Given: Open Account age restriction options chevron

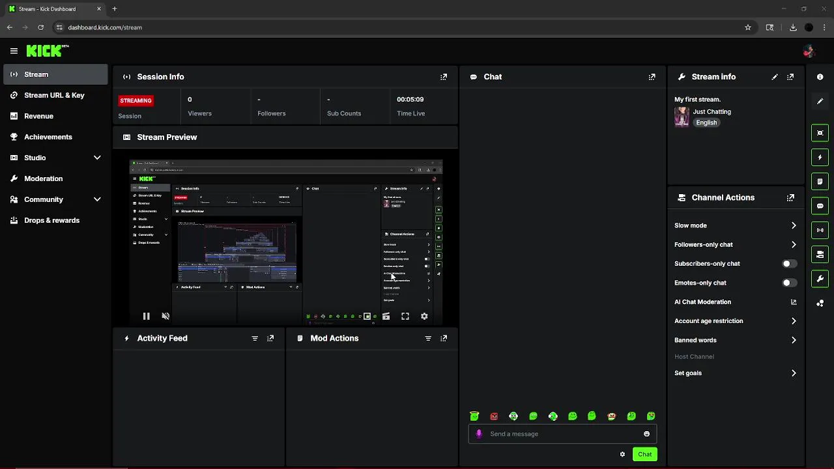Looking at the screenshot, I should (x=794, y=321).
